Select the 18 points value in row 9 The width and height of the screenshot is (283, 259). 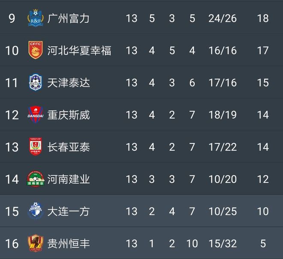(263, 18)
